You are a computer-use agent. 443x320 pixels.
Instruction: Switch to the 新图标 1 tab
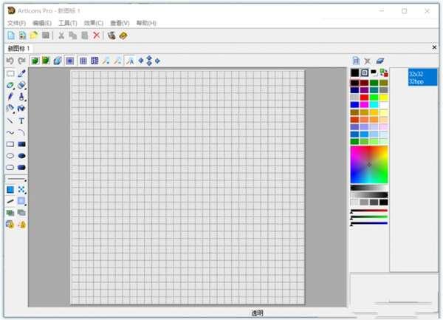[19, 48]
